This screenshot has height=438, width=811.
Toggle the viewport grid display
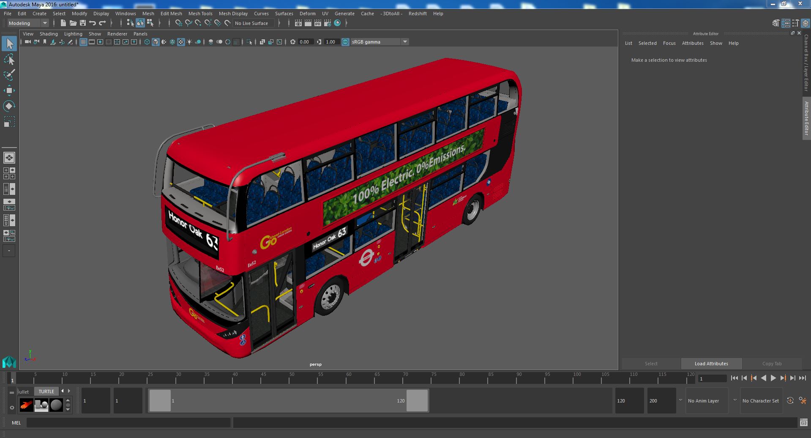[x=83, y=42]
